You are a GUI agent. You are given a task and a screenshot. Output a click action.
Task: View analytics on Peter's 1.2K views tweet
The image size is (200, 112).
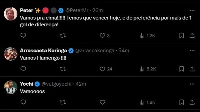pos(147,36)
